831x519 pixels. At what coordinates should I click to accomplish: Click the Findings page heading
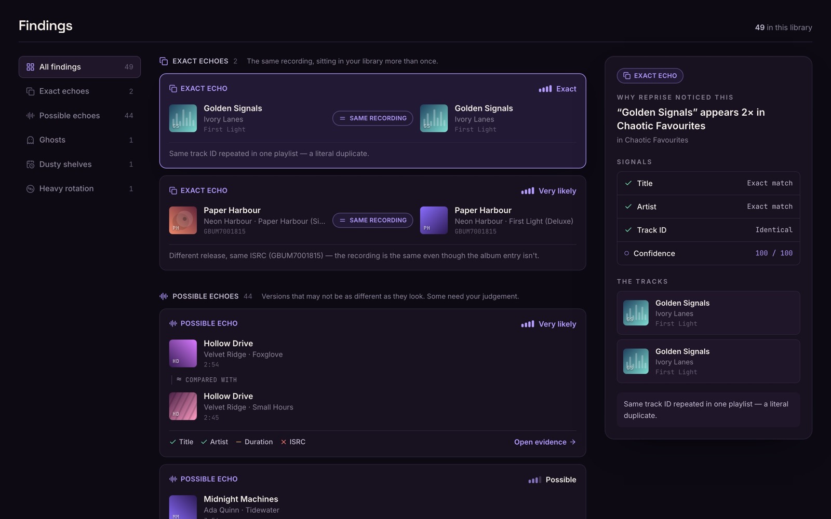point(46,25)
